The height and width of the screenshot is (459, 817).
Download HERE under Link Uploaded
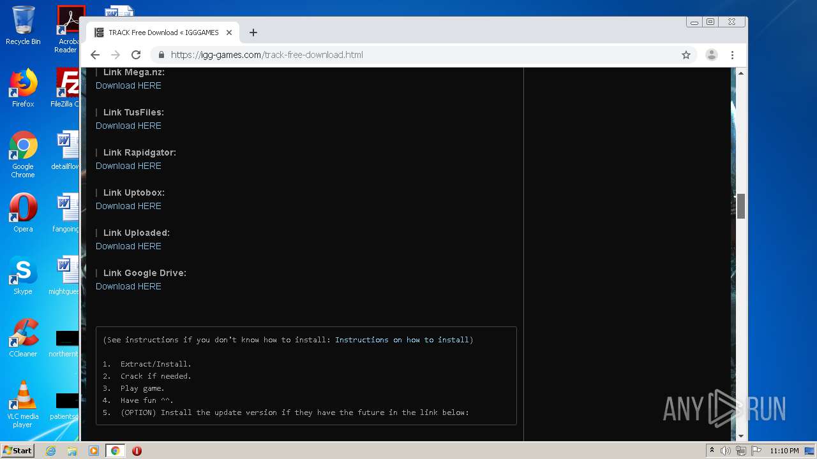(128, 246)
